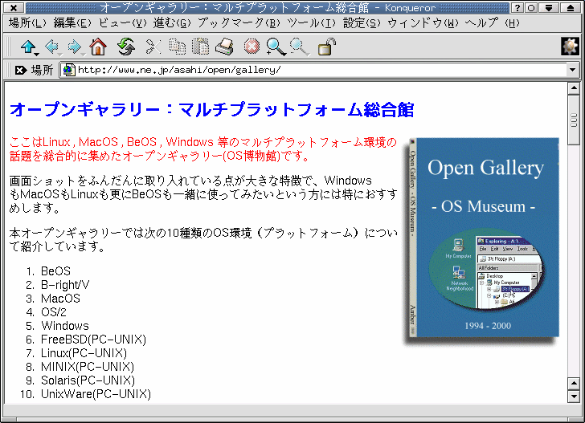Click list item MacOS

60,299
